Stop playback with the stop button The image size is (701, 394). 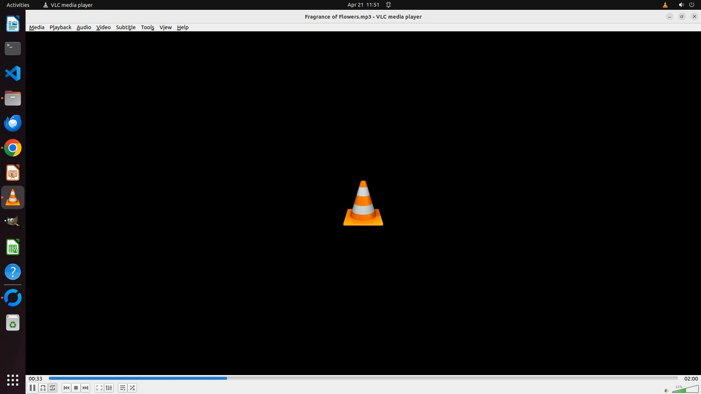(x=76, y=388)
